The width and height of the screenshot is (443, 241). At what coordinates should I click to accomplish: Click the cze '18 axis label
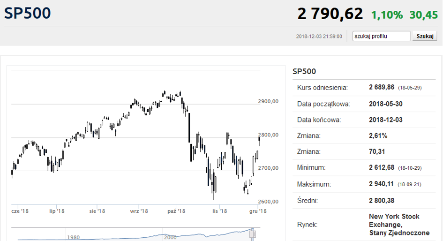pos(20,211)
